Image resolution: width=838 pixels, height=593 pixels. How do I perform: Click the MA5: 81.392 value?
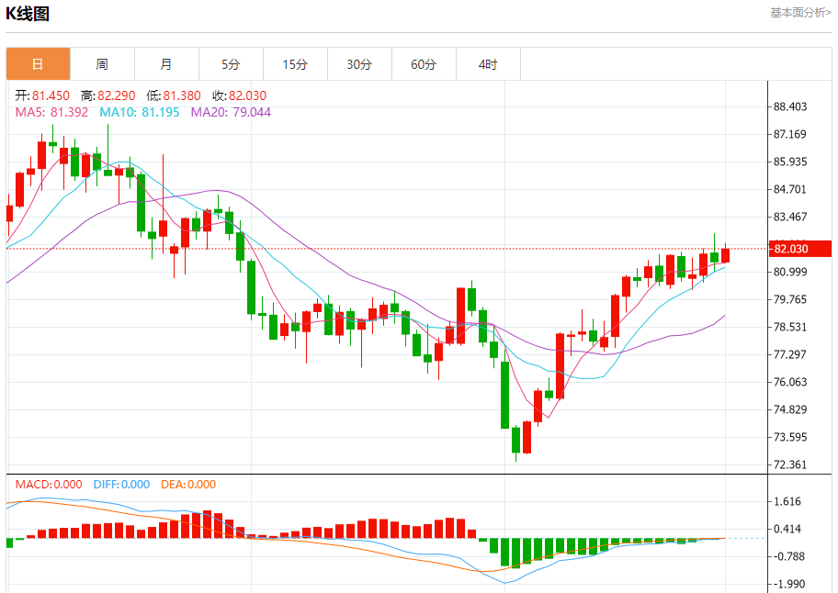pyautogui.click(x=51, y=112)
